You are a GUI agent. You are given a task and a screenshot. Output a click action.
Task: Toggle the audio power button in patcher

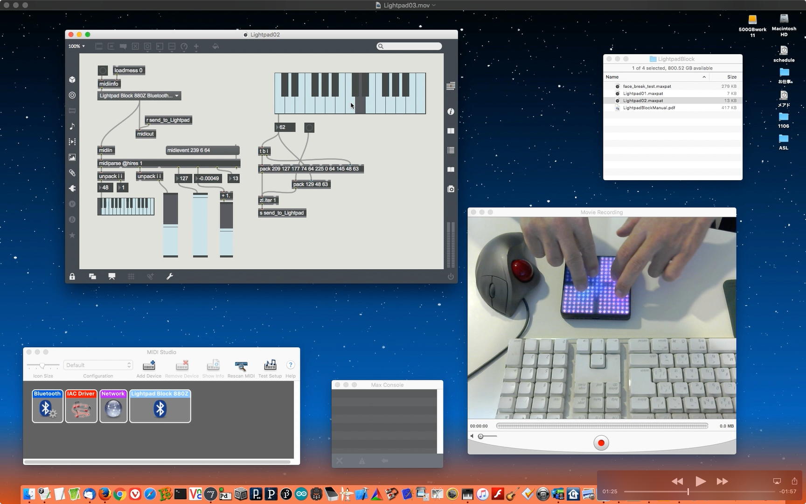click(451, 277)
